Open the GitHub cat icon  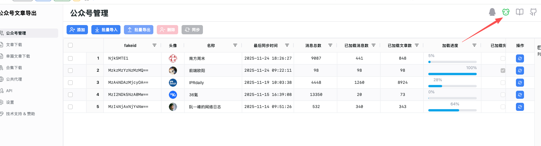point(533,12)
